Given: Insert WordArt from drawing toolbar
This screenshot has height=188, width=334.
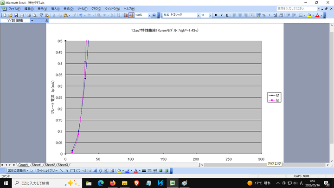Looking at the screenshot, I should pos(95,171).
